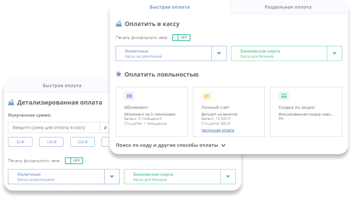Click the discount card's 5% value text
352x198 pixels.
pyautogui.click(x=281, y=119)
